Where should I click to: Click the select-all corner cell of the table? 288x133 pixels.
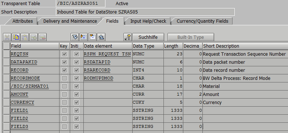[7, 46]
